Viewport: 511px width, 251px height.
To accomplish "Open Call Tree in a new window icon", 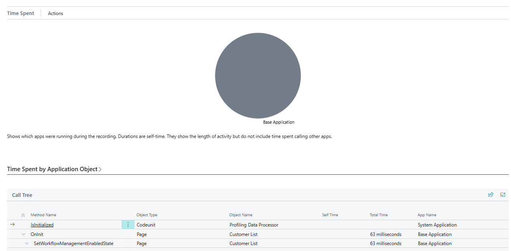I will click(x=503, y=194).
